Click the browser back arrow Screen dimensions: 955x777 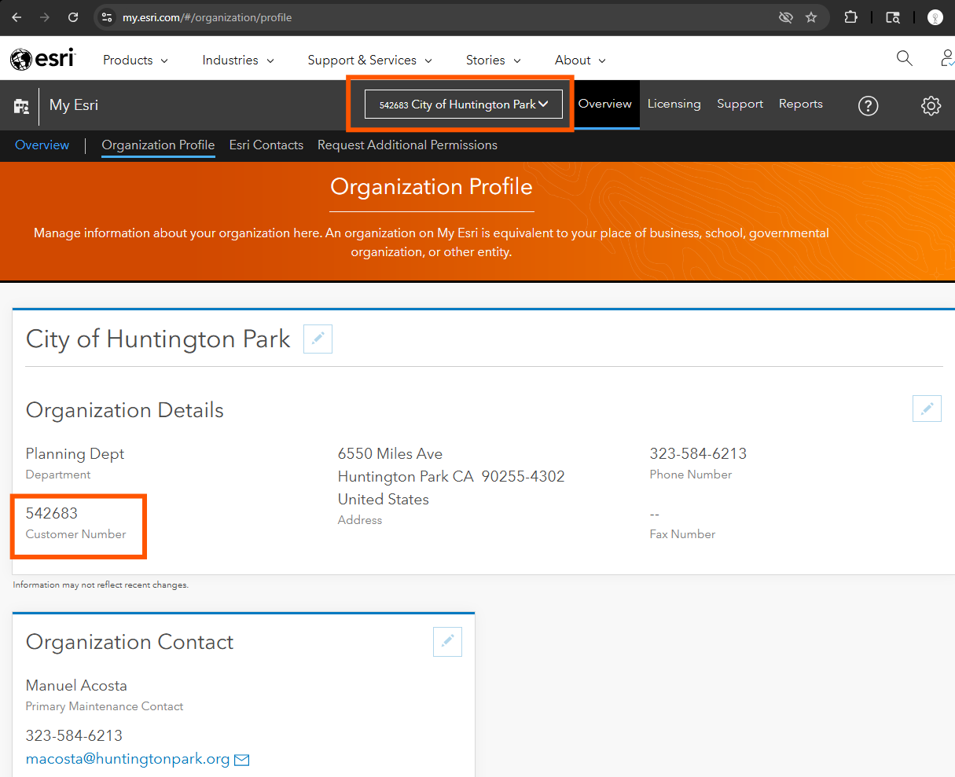tap(17, 17)
